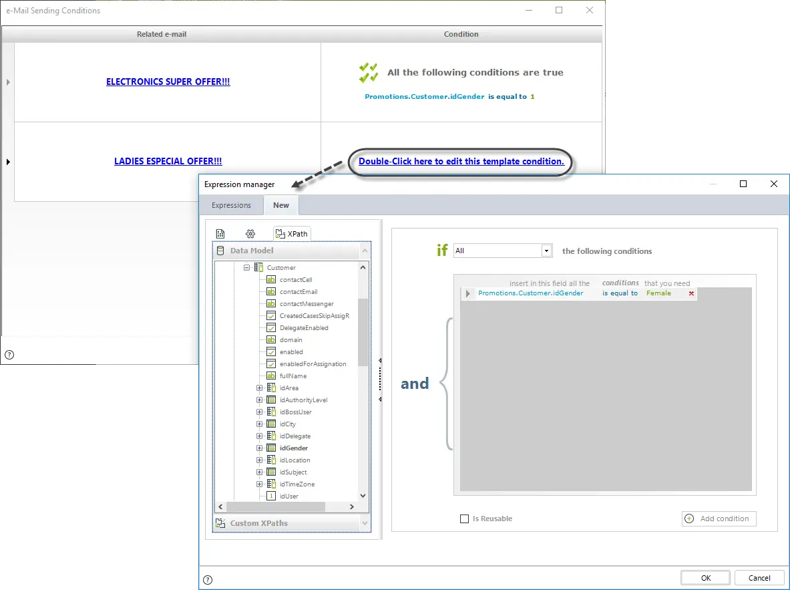790x590 pixels.
Task: Click the idArea entity icon
Action: [271, 388]
